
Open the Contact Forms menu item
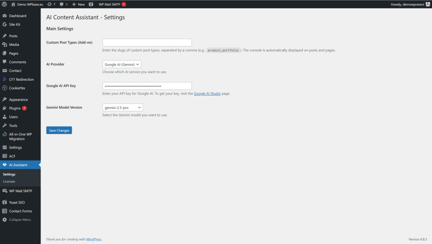click(x=20, y=211)
